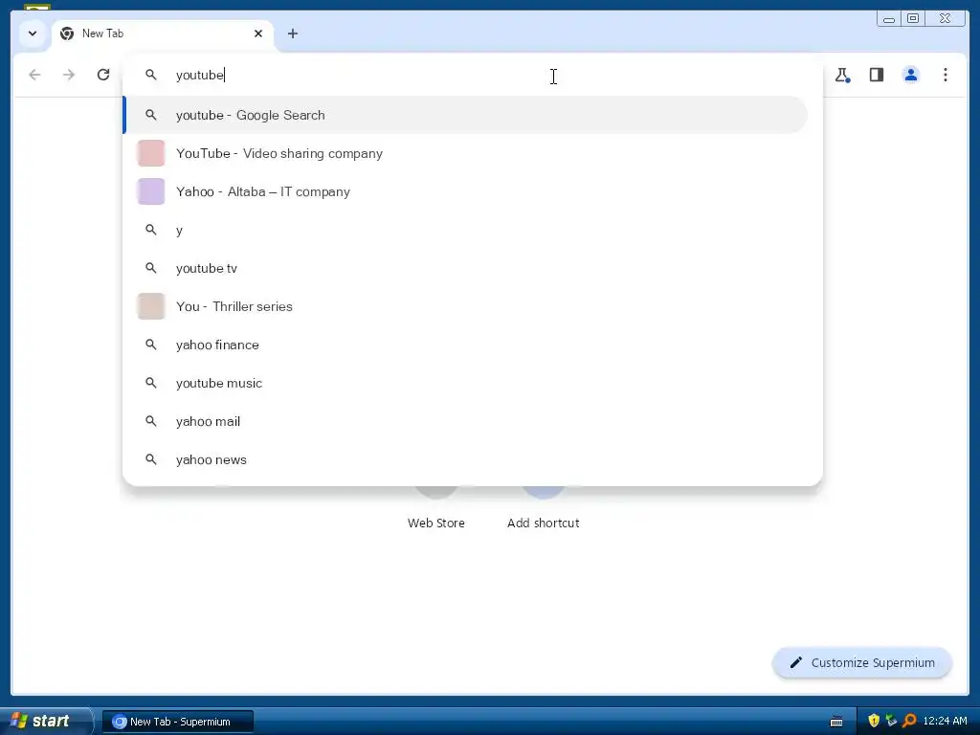Click magnifier icon beside 'youtube music'
This screenshot has width=980, height=735.
(150, 383)
